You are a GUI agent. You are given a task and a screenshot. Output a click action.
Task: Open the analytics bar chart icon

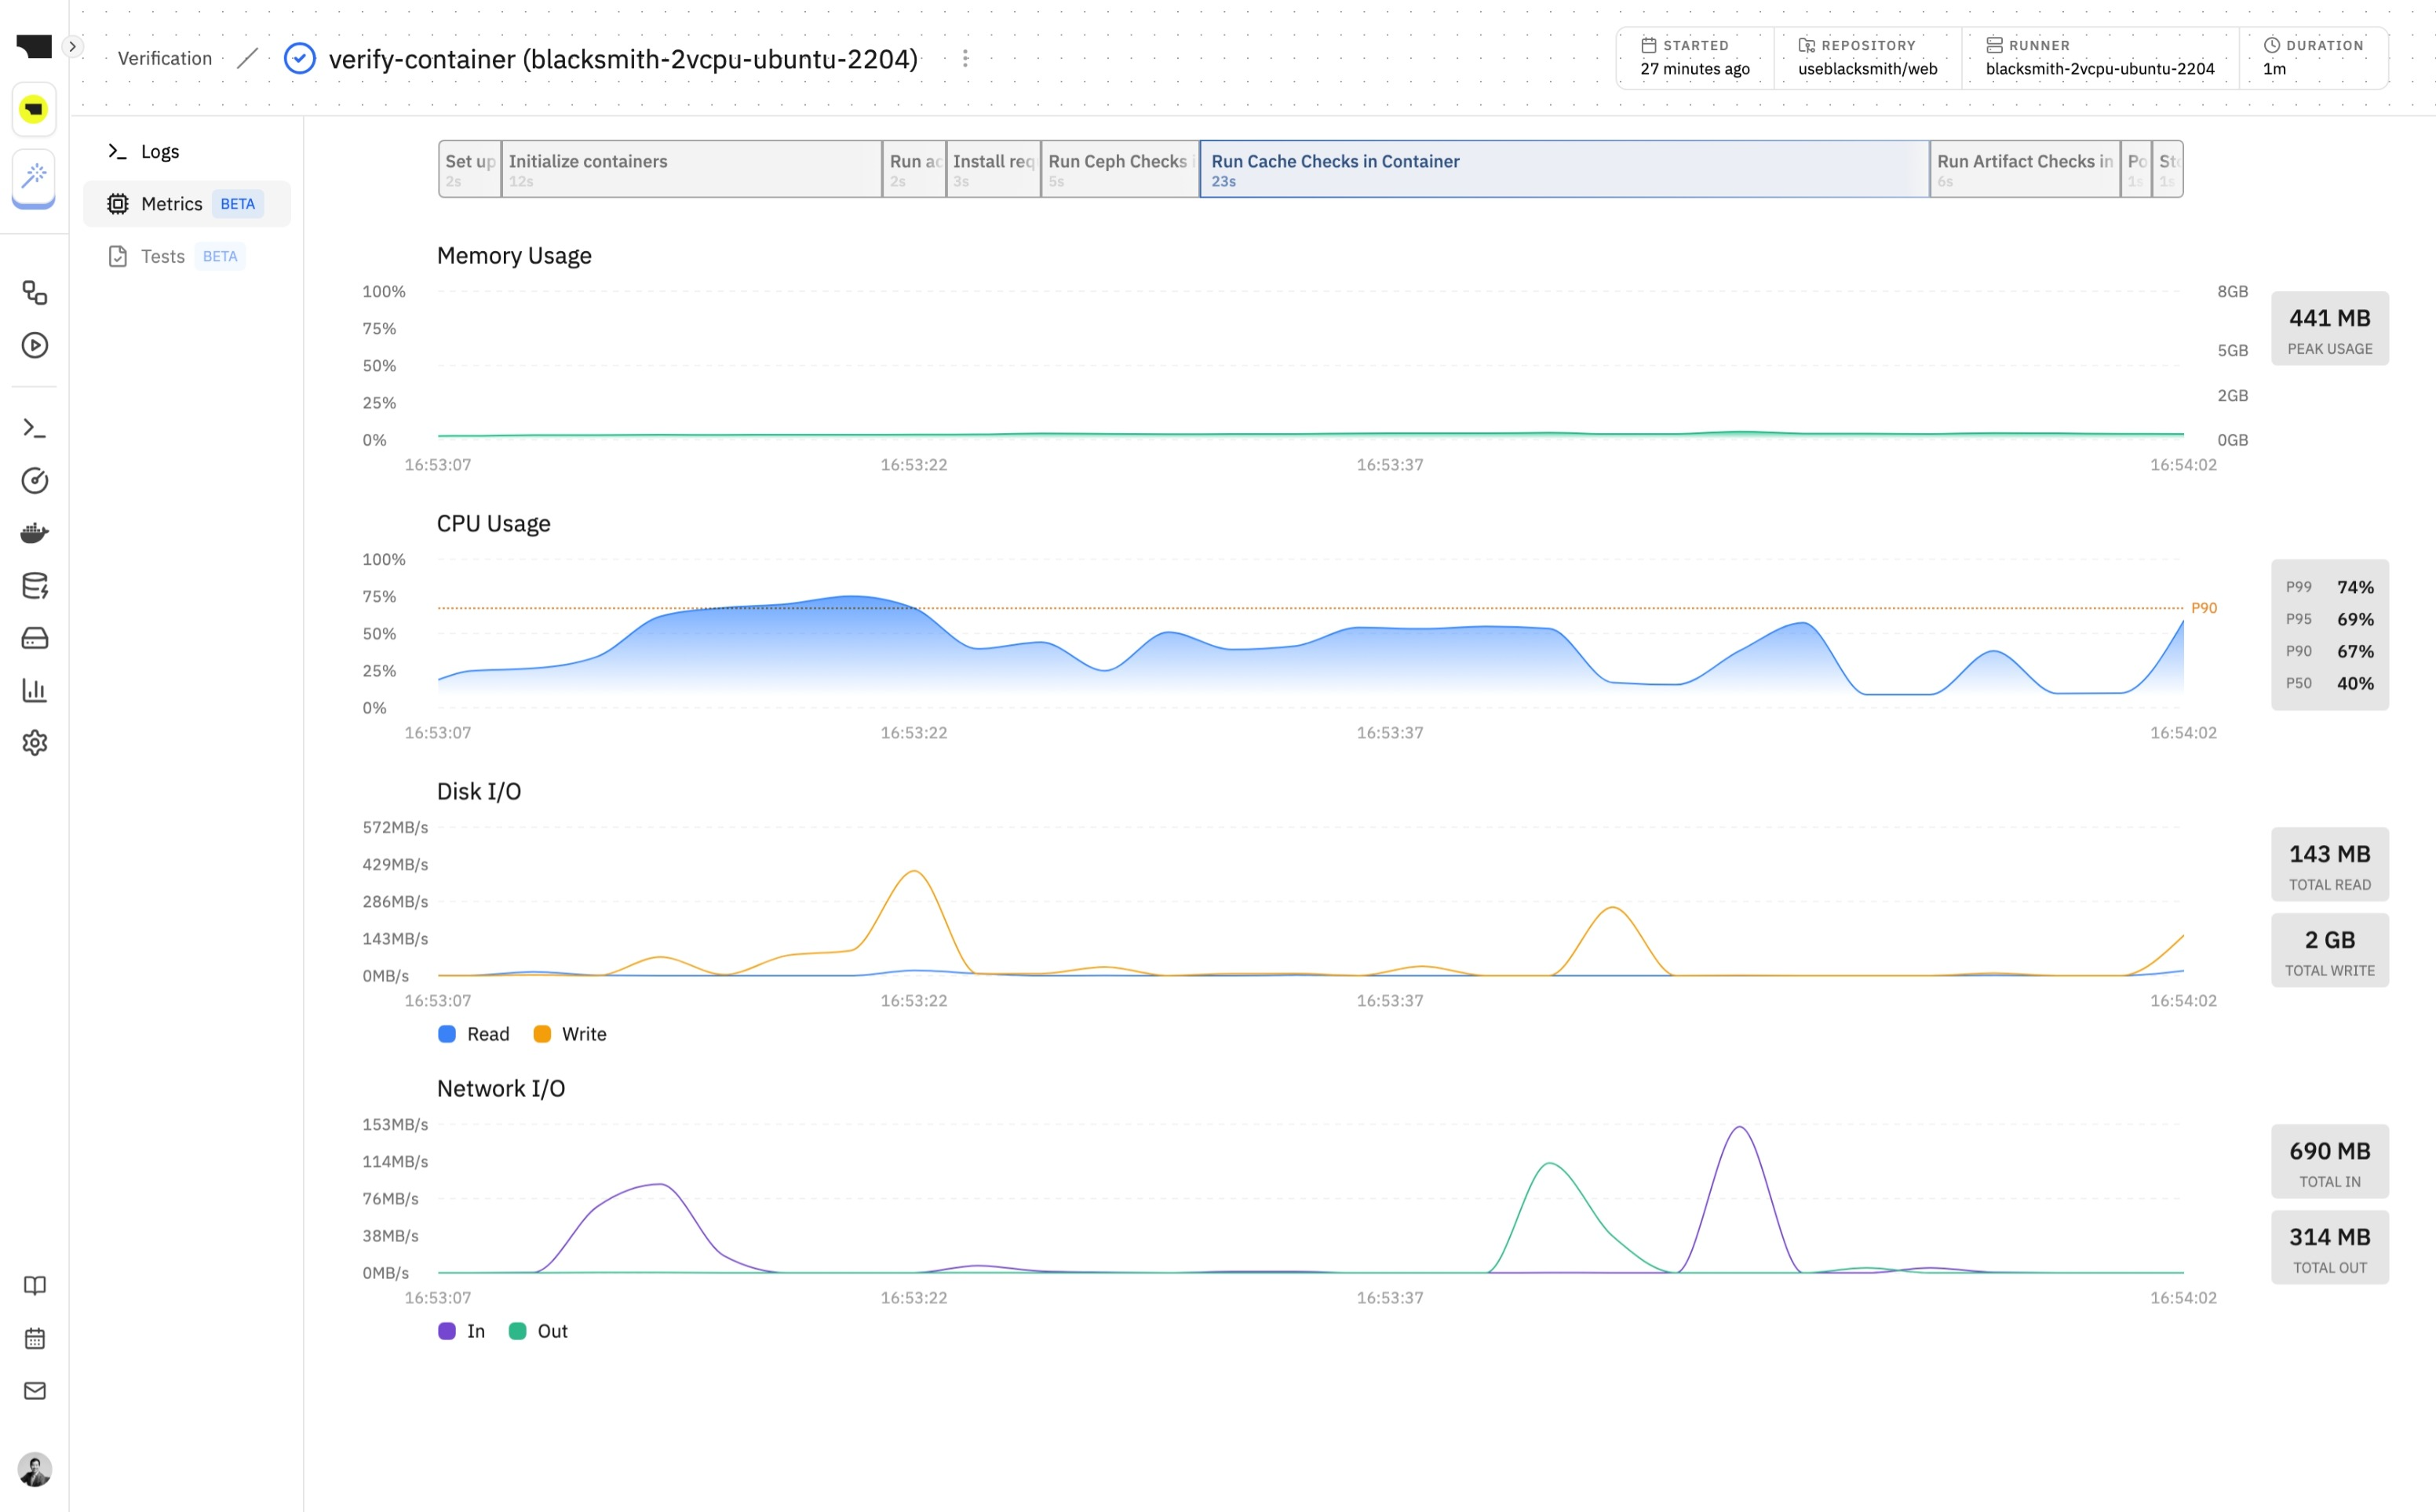[34, 690]
